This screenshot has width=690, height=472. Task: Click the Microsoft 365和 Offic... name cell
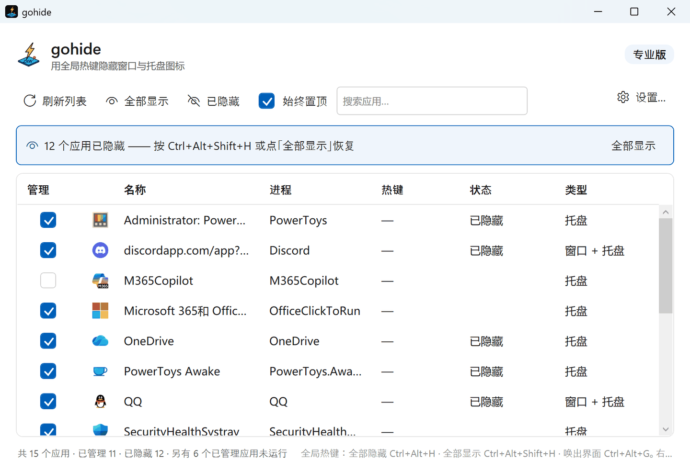(185, 311)
